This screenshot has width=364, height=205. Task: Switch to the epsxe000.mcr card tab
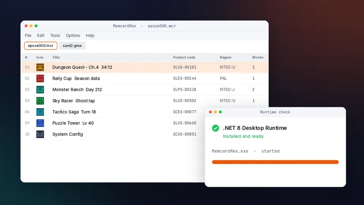[x=40, y=46]
